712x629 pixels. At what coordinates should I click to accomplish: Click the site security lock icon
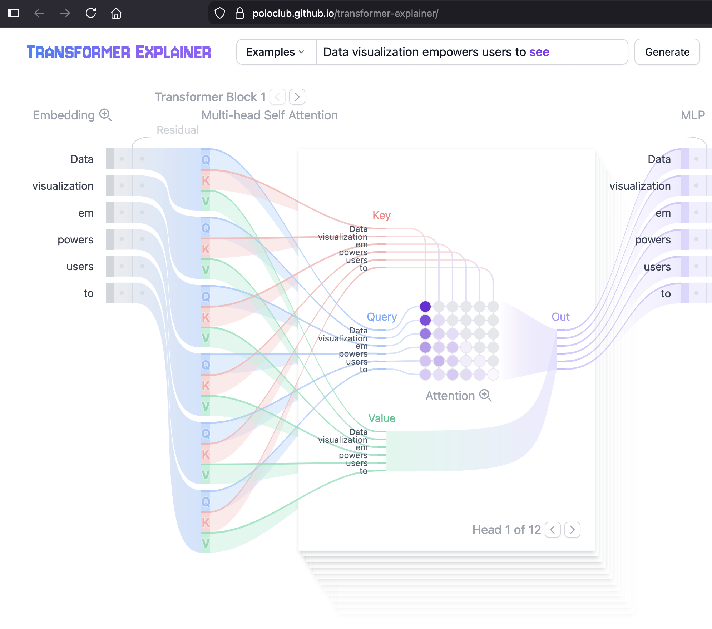(240, 13)
